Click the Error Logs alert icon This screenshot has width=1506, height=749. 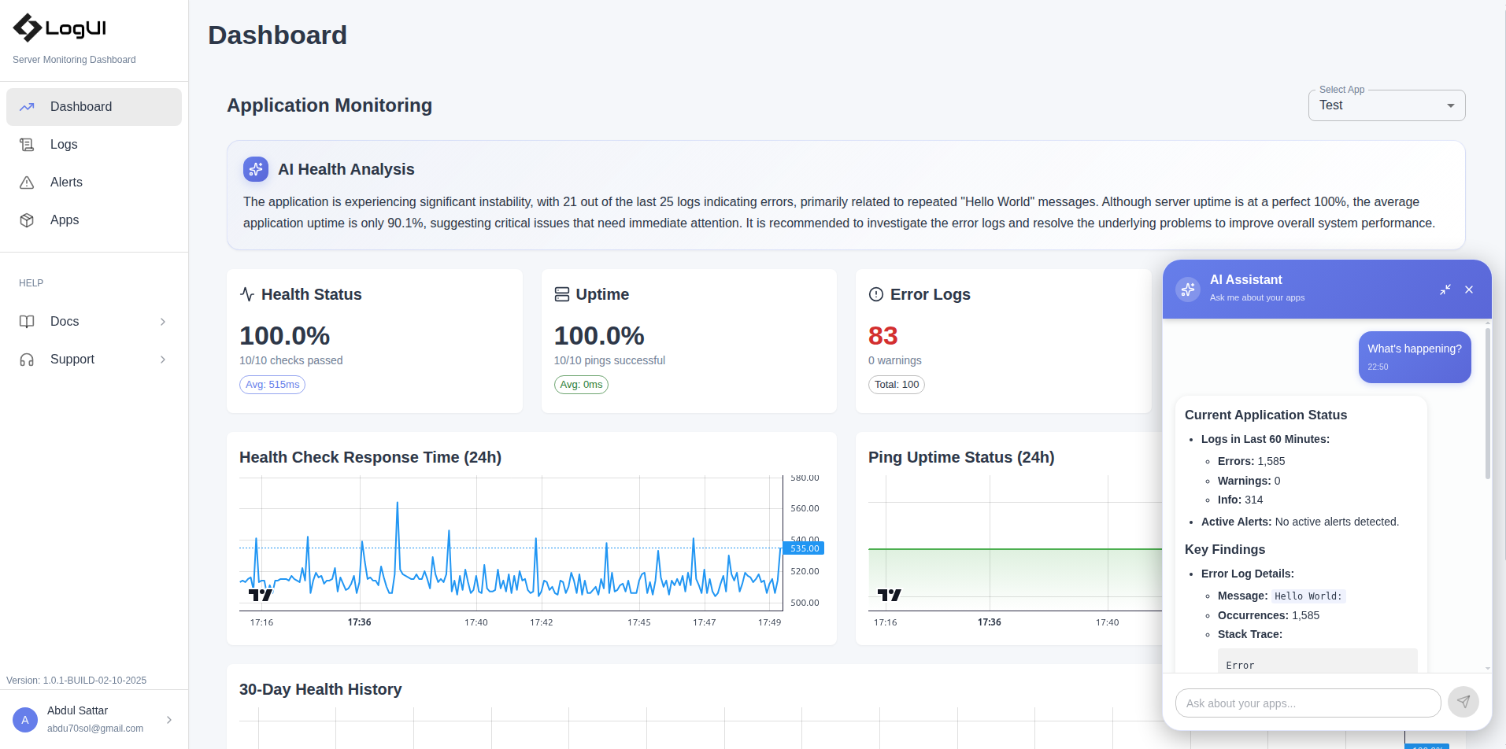pos(875,293)
